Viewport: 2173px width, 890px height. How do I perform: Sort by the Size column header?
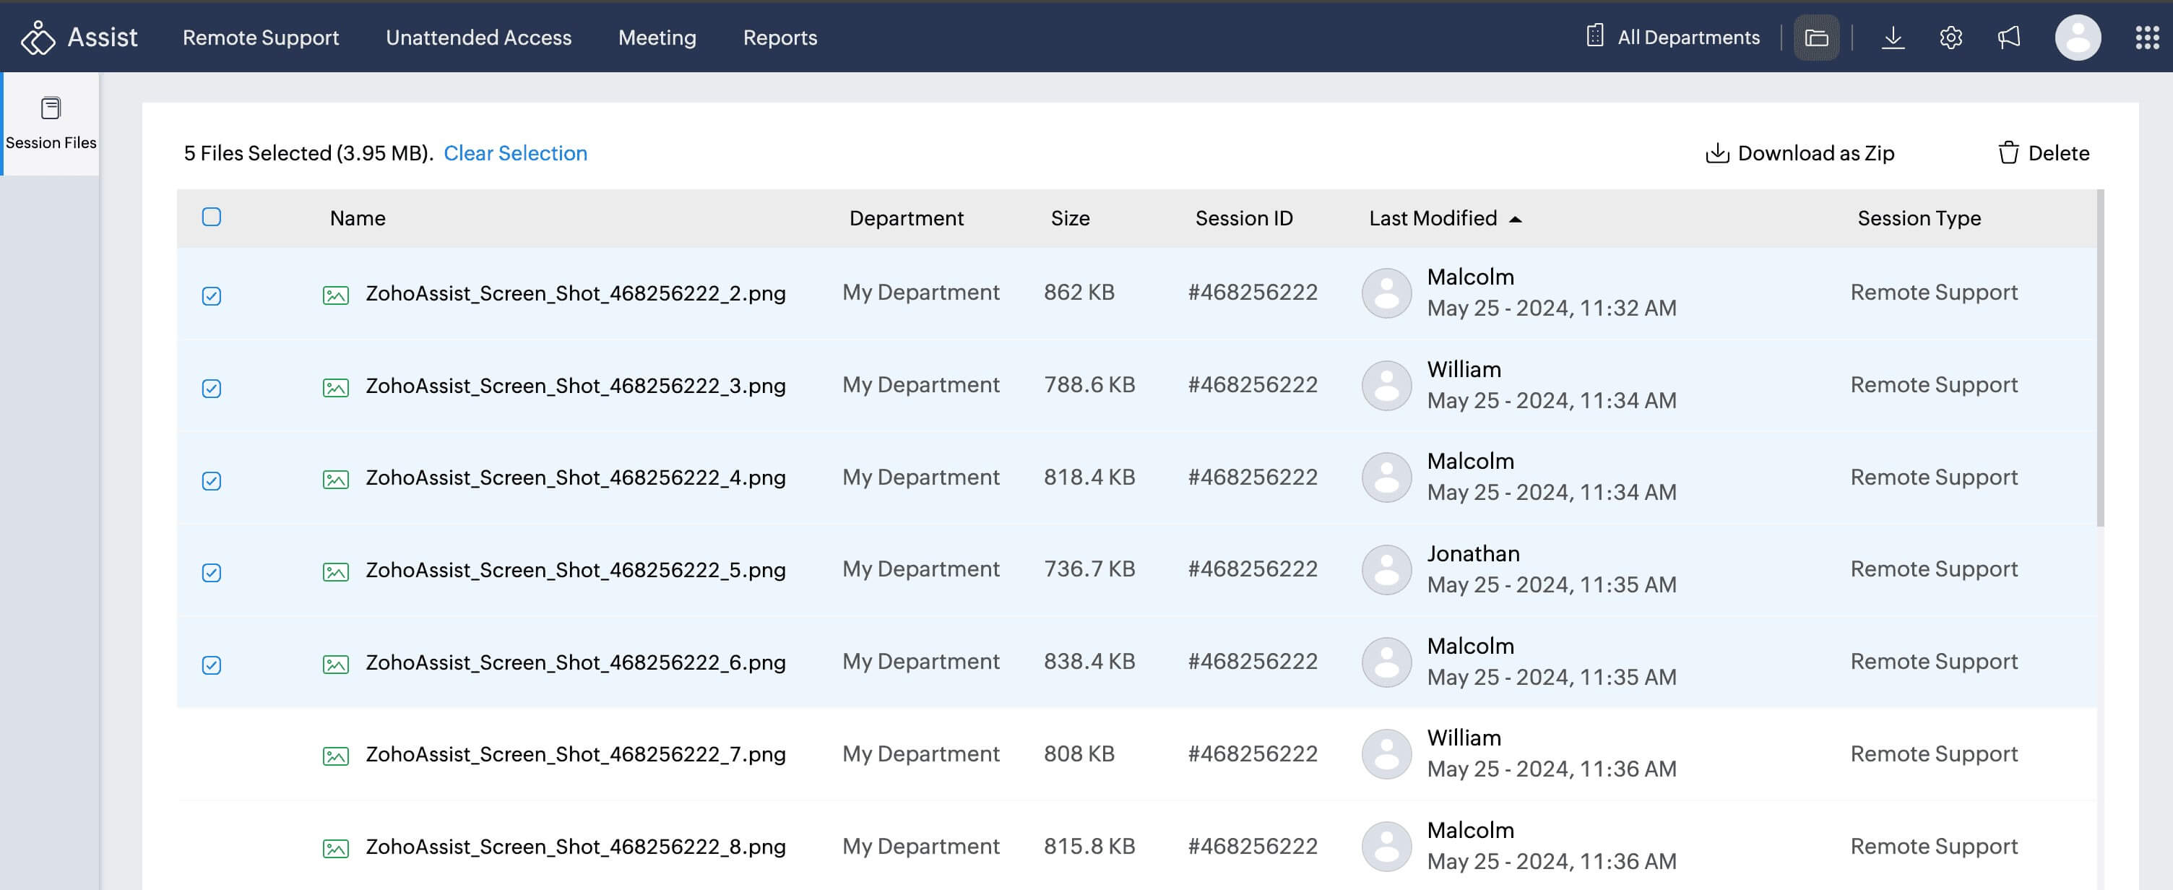click(x=1070, y=217)
